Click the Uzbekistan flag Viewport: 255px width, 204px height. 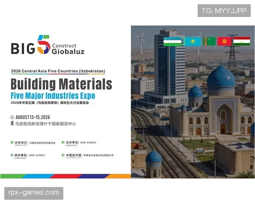172,42
